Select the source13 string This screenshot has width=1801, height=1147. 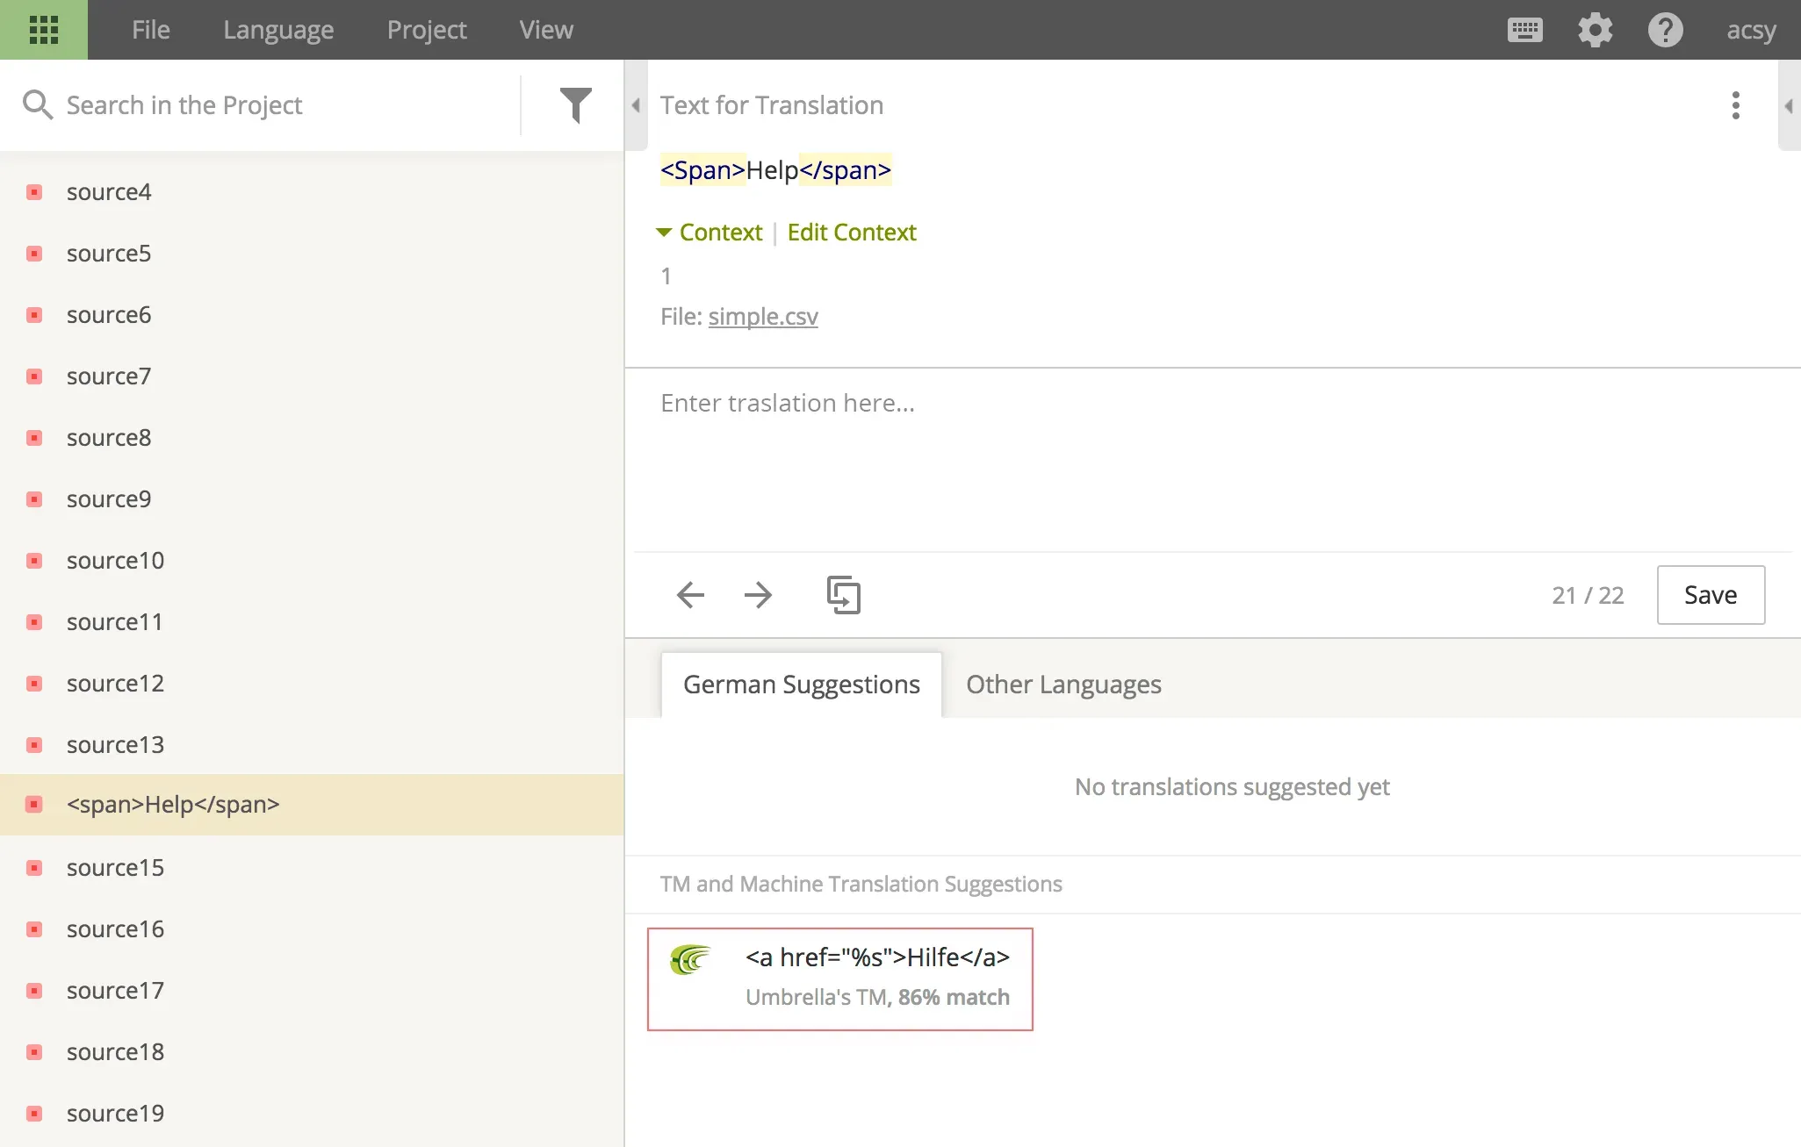tap(312, 744)
